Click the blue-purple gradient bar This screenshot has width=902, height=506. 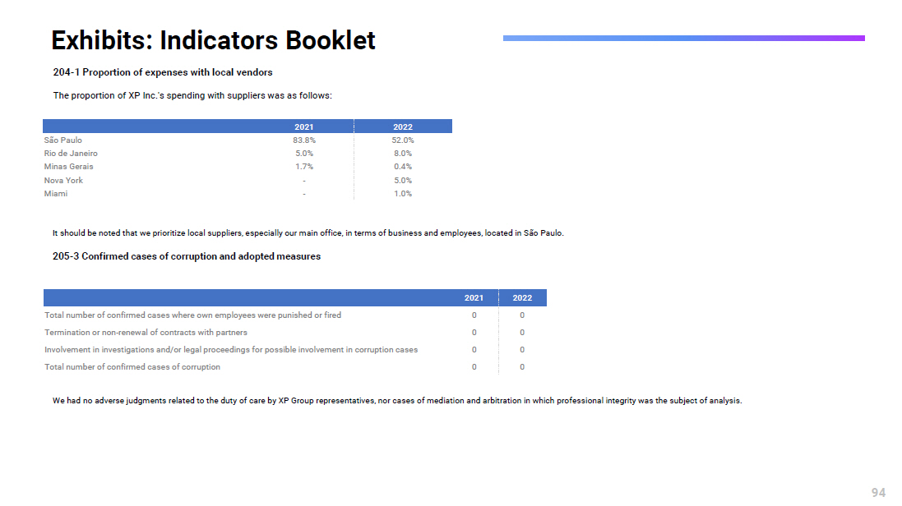coord(683,38)
